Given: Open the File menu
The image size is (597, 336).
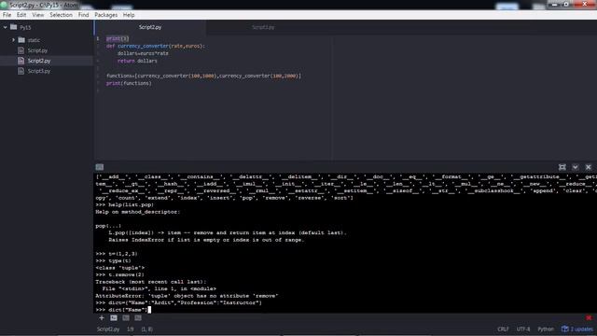Looking at the screenshot, I should 7,15.
